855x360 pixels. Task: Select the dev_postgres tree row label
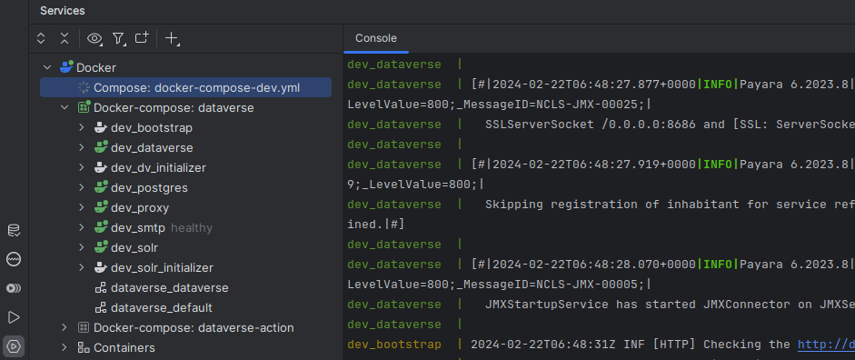pos(149,187)
